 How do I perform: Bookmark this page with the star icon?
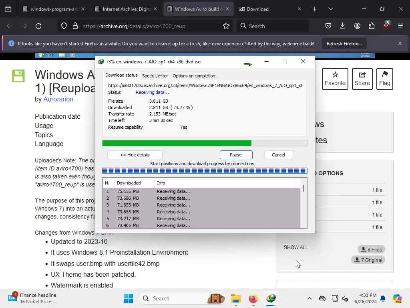(226, 26)
